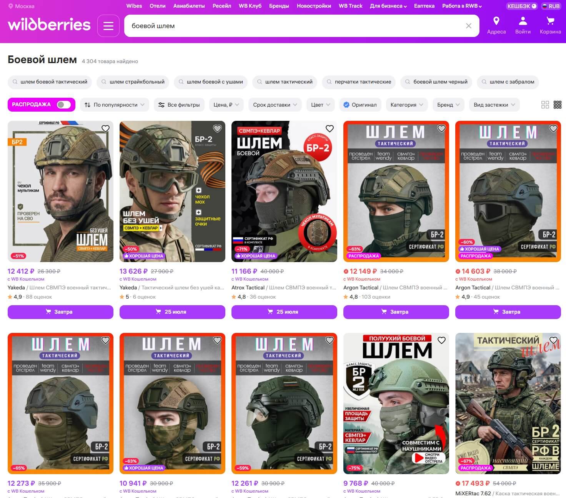
Task: Open the Цвет filter dropdown
Action: click(320, 105)
